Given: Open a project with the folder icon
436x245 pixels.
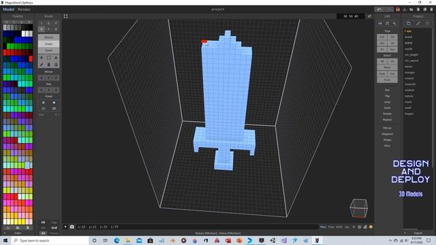Looking at the screenshot, I should (x=411, y=10).
